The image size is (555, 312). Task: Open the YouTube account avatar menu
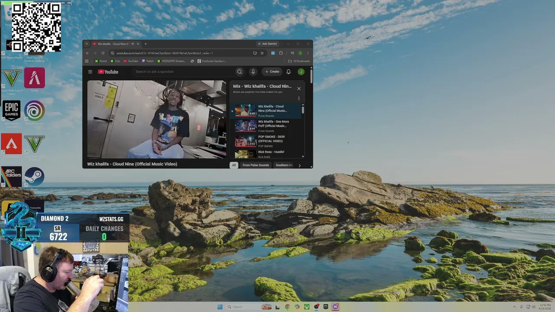pos(301,72)
